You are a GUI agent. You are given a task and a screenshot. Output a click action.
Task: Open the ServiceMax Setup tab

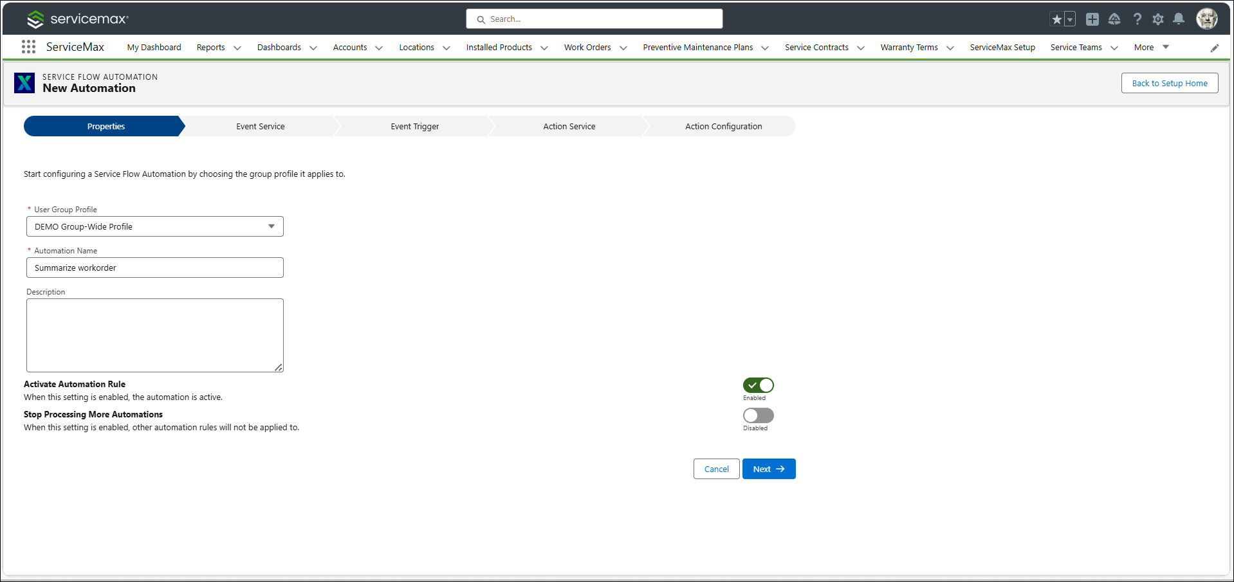pyautogui.click(x=1002, y=47)
